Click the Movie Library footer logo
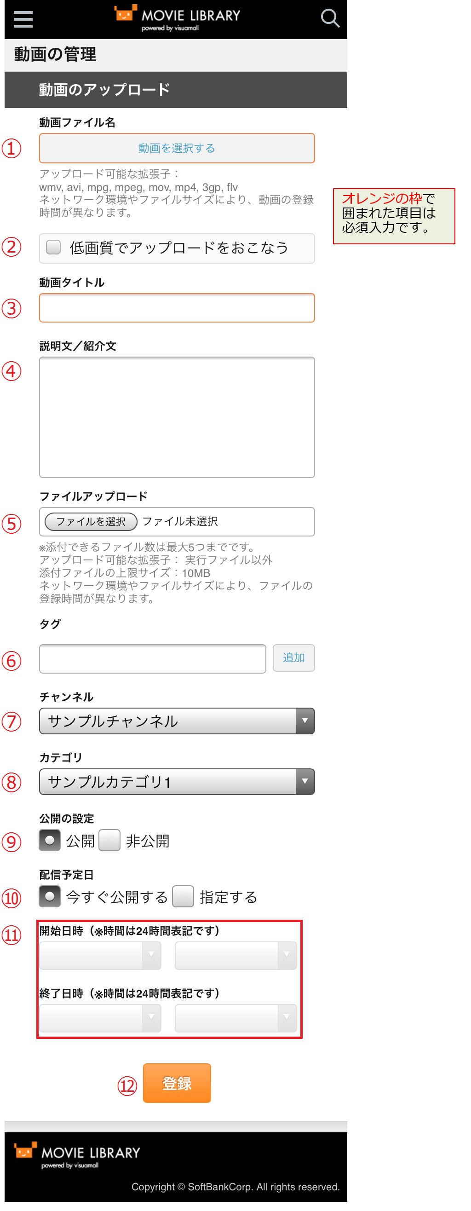471x1211 pixels. click(77, 1154)
